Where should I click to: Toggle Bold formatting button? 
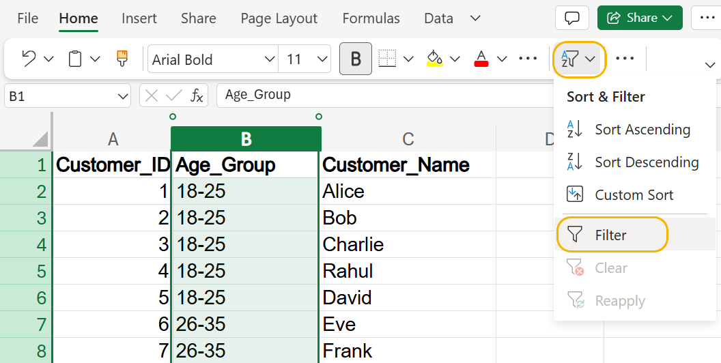[x=356, y=59]
